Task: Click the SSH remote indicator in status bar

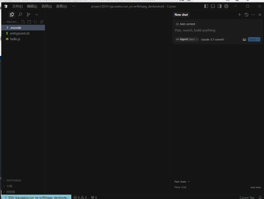Action: [x=36, y=197]
